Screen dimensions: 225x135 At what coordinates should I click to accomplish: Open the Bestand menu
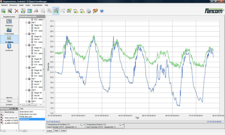4,5
